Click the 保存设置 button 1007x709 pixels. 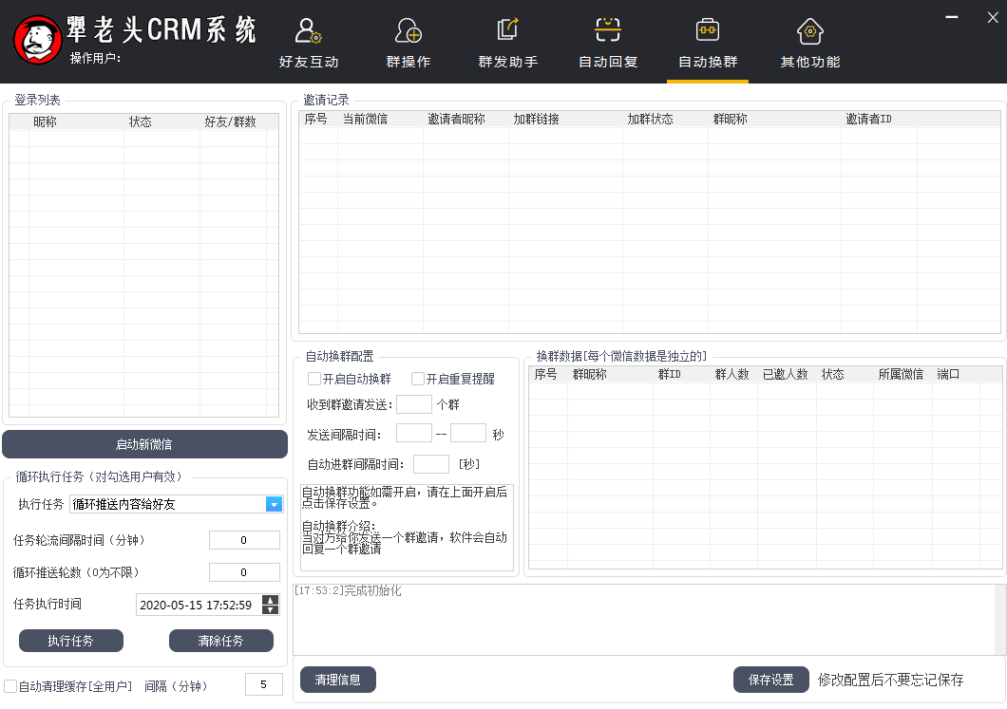point(770,680)
